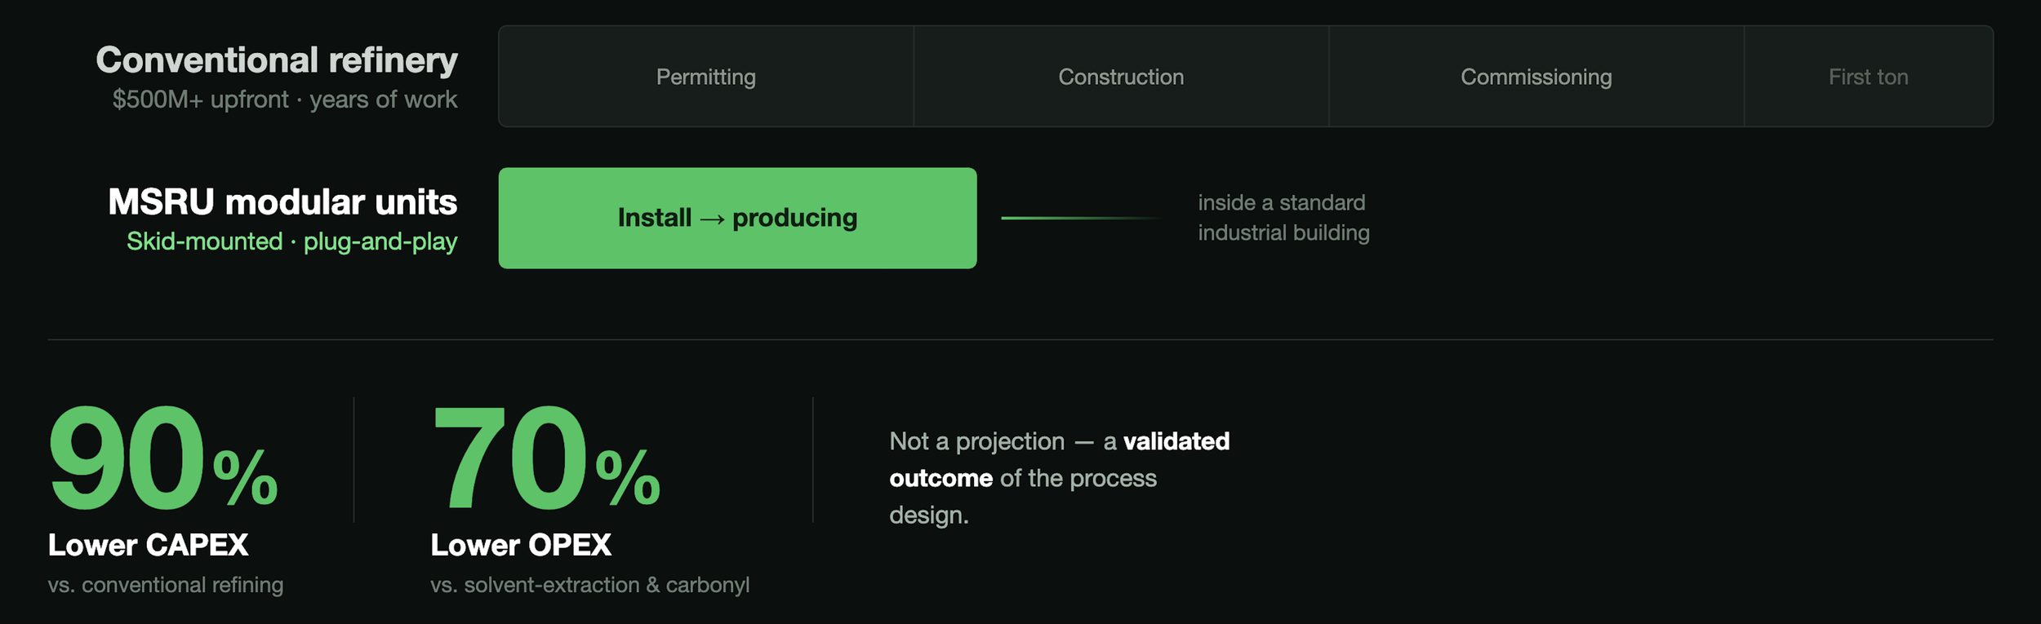Click the green connector line after Install bar
Screen dimensions: 2041x624
(1081, 218)
